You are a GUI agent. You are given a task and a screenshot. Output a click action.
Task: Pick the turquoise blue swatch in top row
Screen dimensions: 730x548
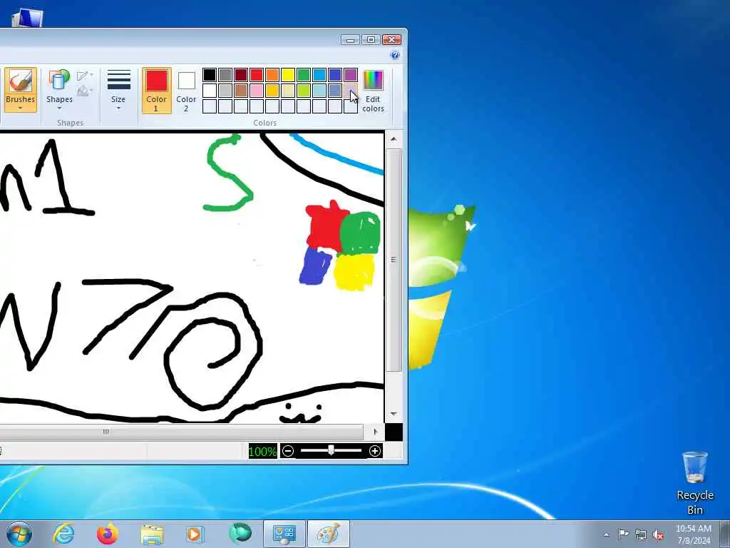click(319, 74)
